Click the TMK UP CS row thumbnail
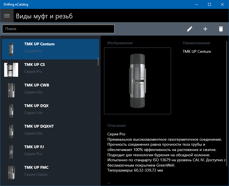This screenshot has height=186, width=229. pyautogui.click(x=11, y=70)
